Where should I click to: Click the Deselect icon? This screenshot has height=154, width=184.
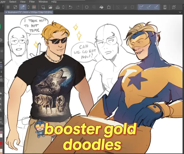coord(118,7)
